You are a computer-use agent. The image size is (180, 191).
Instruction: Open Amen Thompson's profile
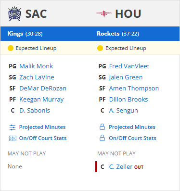click(x=134, y=89)
